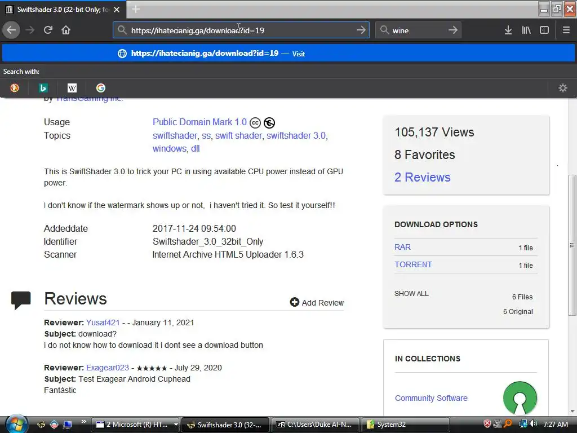
Task: Expand the Microsoft HTML taskbar group arrow
Action: pos(176,425)
